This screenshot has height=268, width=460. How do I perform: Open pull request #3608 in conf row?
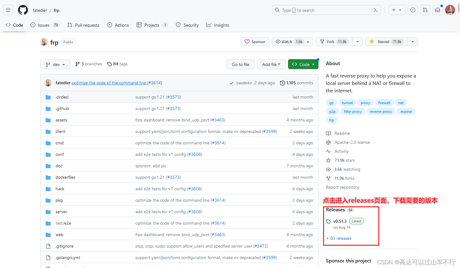tap(195, 154)
